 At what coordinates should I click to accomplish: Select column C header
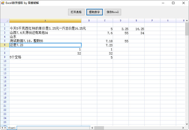click(105, 21)
